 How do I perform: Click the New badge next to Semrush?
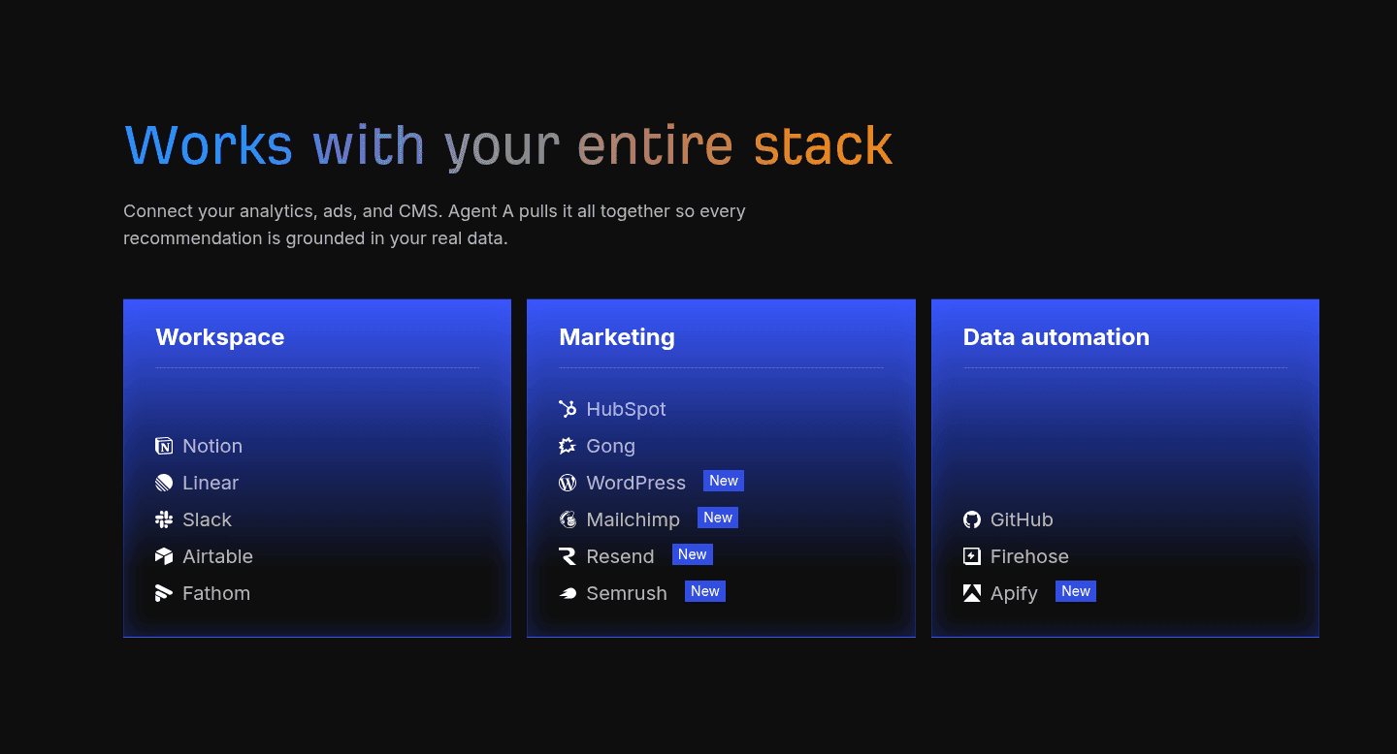tap(705, 591)
